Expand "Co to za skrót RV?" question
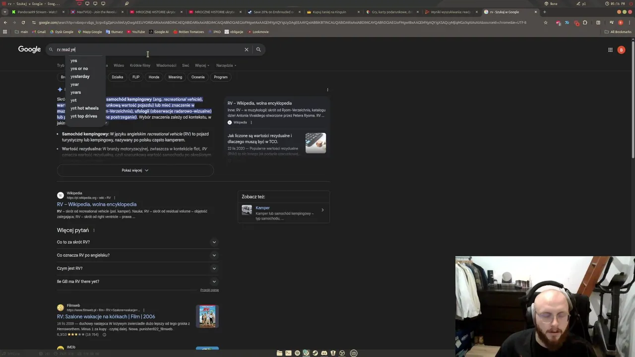Viewport: 635px width, 357px height. [137, 242]
